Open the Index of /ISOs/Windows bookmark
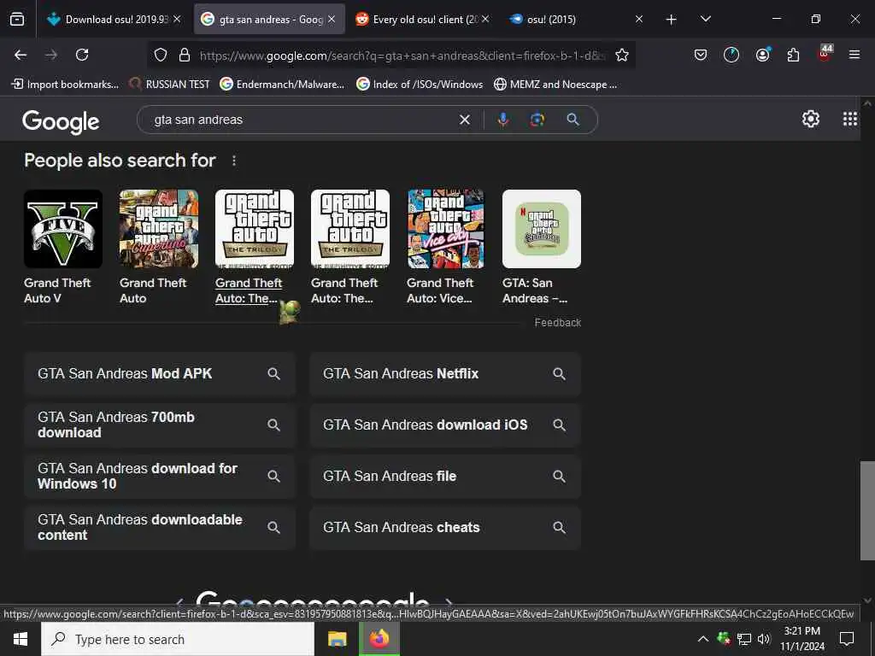The width and height of the screenshot is (875, 656). point(420,85)
